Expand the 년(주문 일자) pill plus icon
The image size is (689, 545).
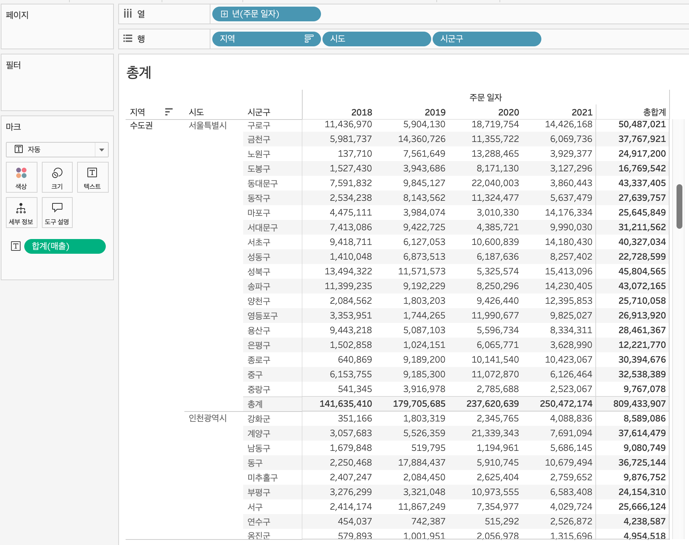pyautogui.click(x=224, y=14)
